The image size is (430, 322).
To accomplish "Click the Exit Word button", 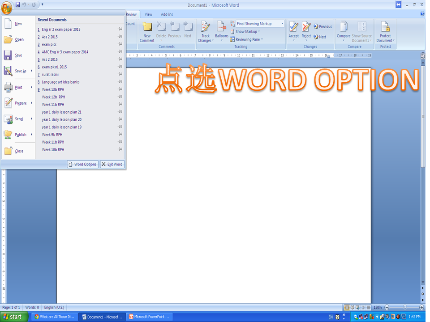I will coord(112,164).
